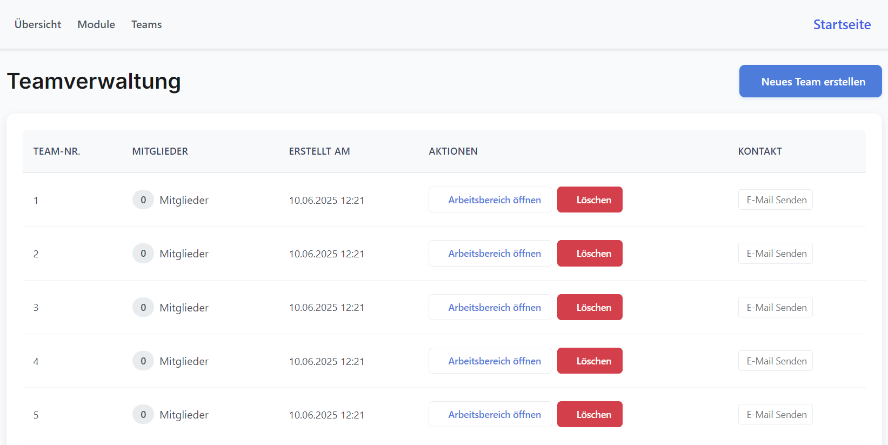Send an email to team 1

click(775, 200)
